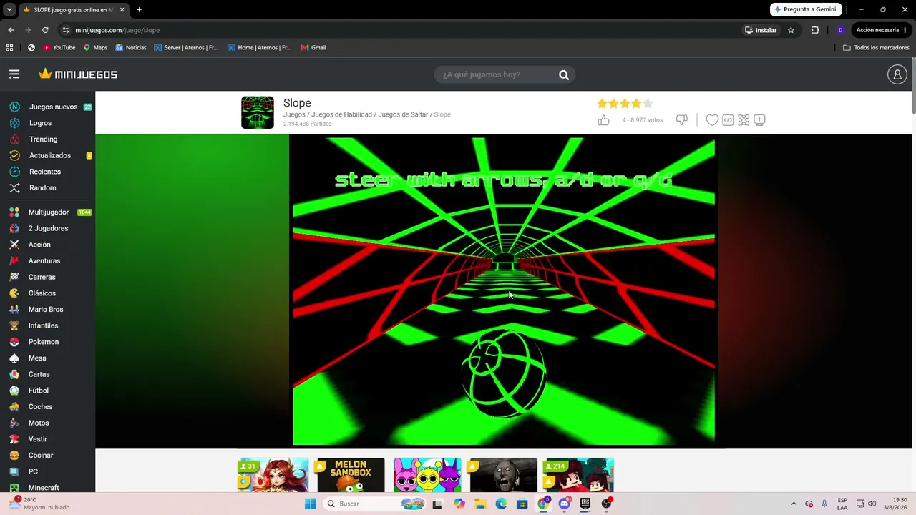Launch Epic Games from the taskbar
Screen dimensions: 916x515
point(585,504)
